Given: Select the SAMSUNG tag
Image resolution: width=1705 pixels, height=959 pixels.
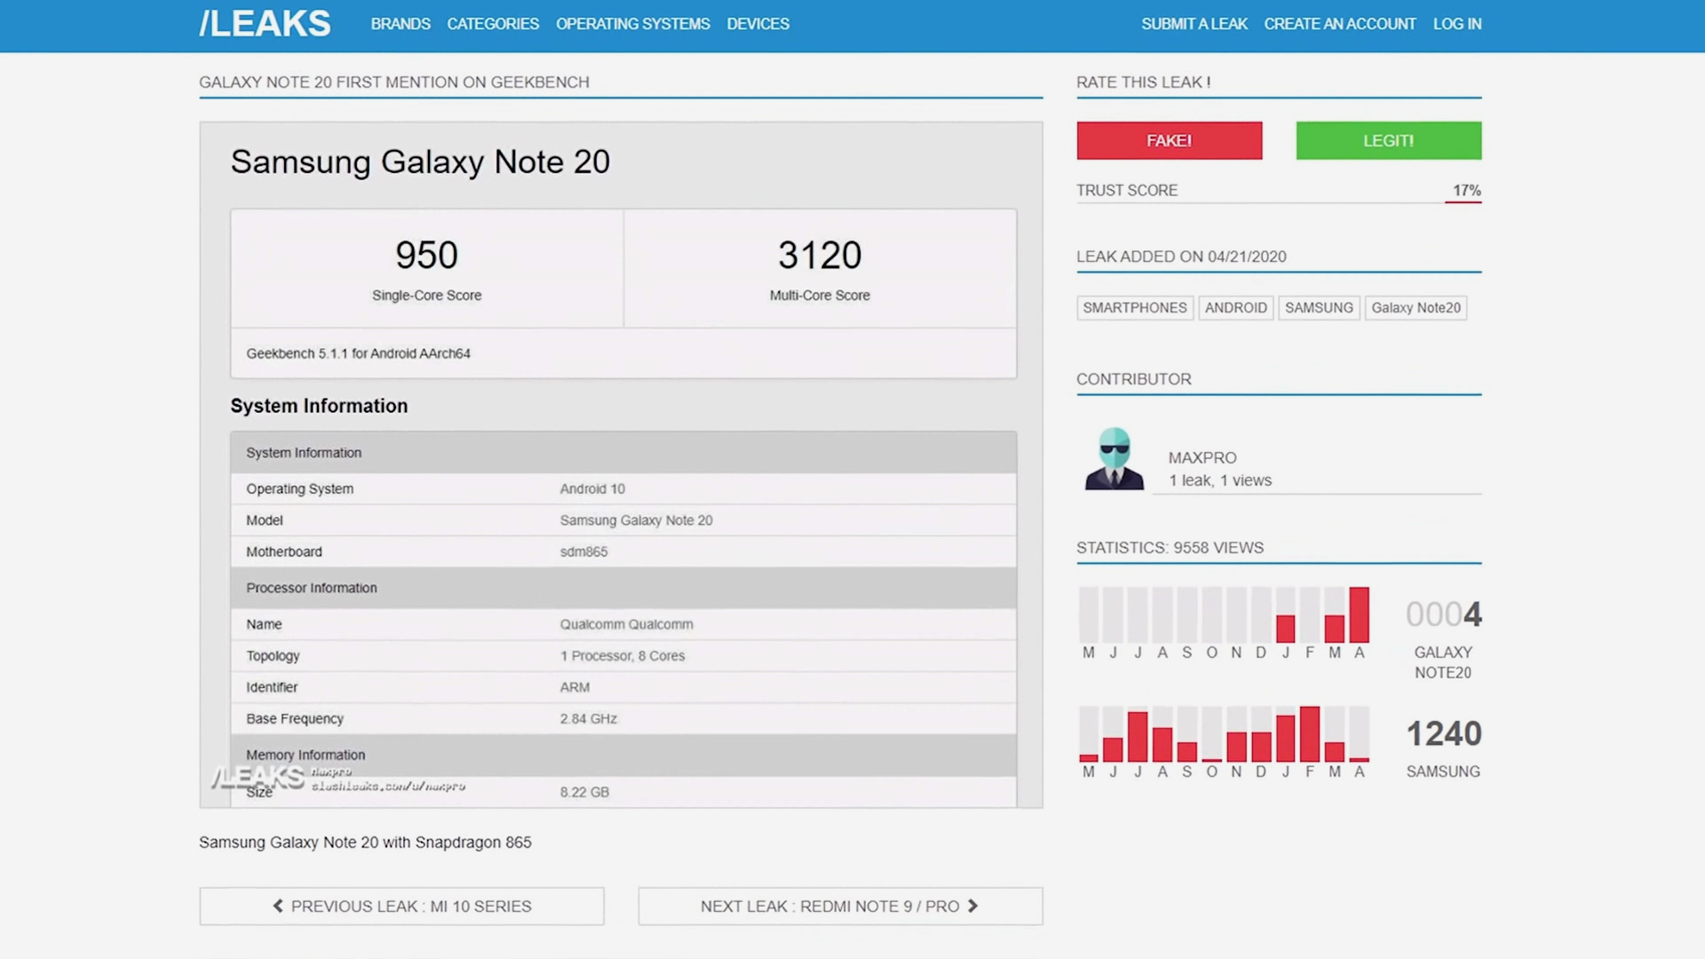Looking at the screenshot, I should [x=1319, y=307].
